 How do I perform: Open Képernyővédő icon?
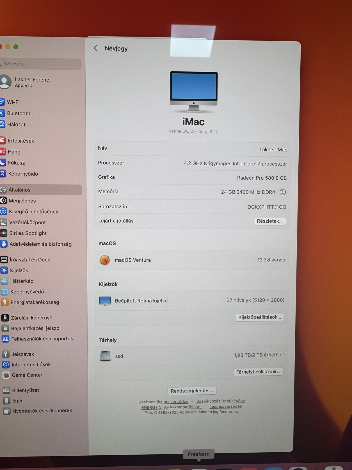pos(4,292)
